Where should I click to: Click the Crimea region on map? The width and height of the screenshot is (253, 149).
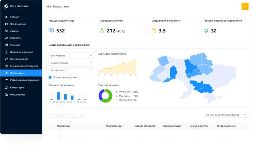pos(211,98)
